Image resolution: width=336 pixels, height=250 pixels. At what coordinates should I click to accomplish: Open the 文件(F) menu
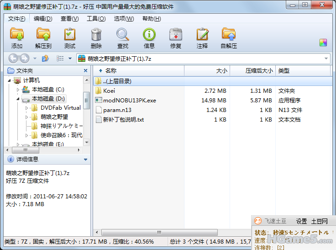pyautogui.click(x=16, y=19)
